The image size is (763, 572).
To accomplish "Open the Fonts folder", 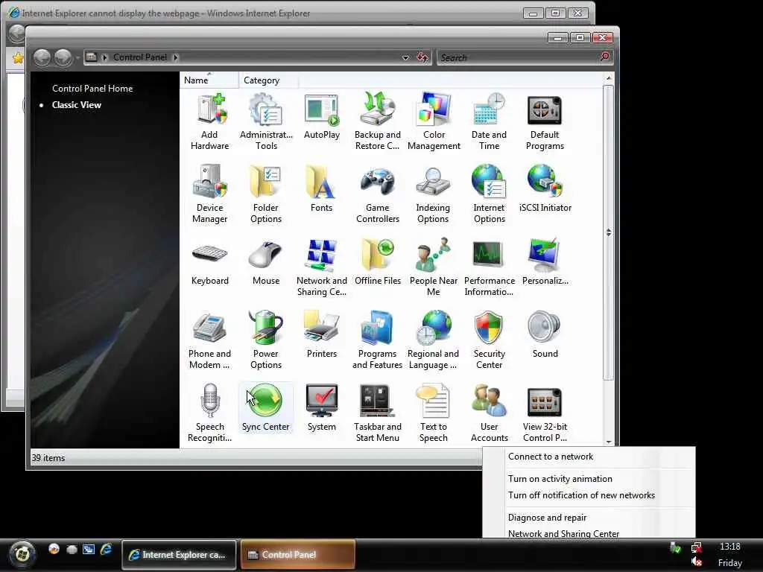I will (x=321, y=188).
